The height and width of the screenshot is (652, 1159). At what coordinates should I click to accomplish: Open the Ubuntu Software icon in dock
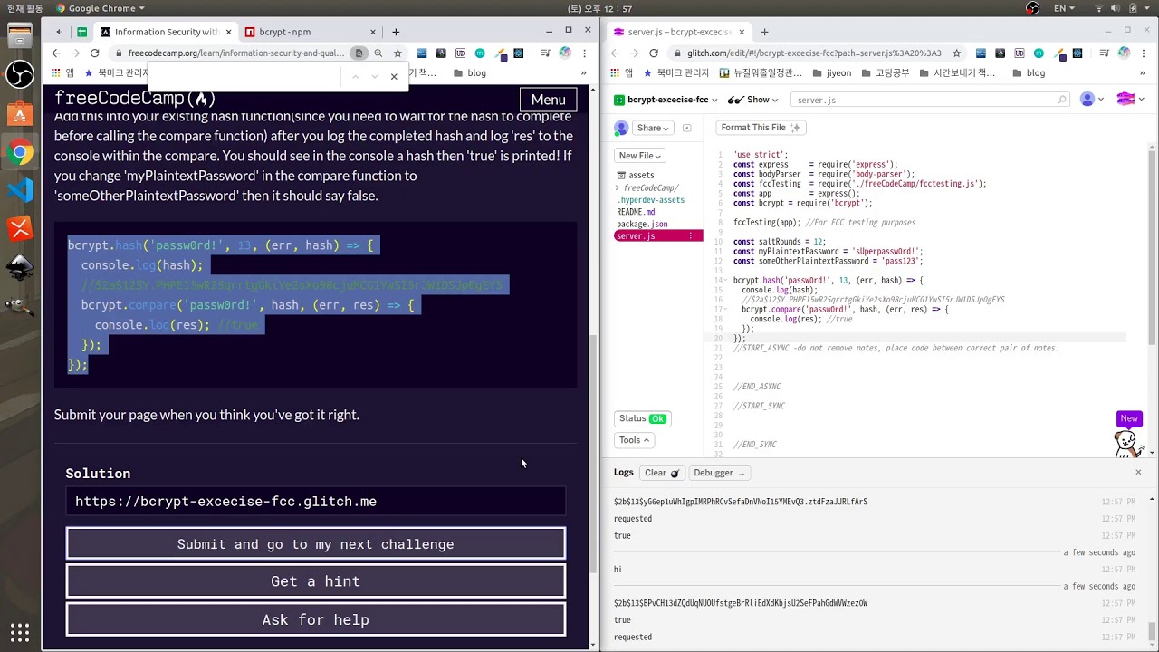[x=19, y=112]
